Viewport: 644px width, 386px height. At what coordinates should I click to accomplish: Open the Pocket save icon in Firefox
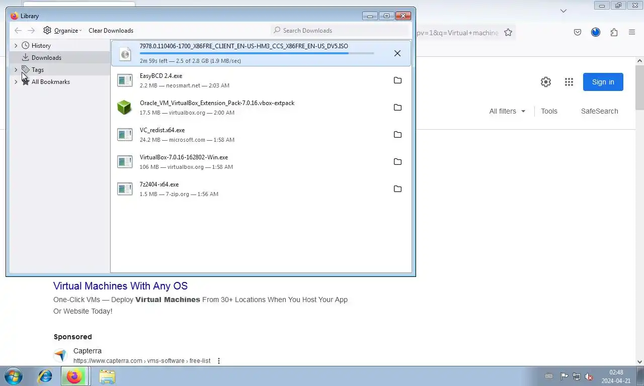tap(578, 33)
